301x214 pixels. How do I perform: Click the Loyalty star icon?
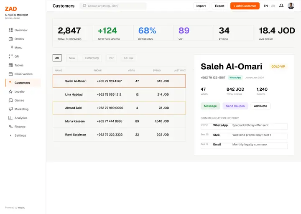point(10,92)
